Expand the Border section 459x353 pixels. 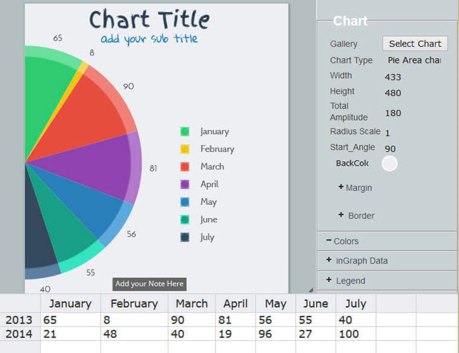tap(356, 215)
